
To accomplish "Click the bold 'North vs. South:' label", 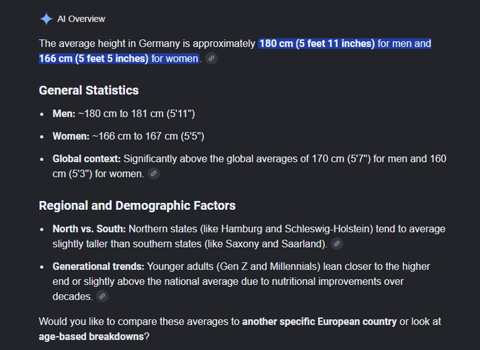I will [89, 229].
